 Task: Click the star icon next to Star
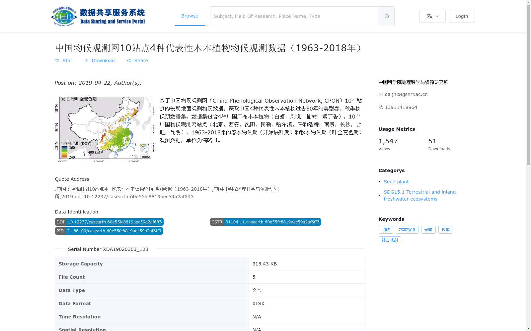pos(57,61)
